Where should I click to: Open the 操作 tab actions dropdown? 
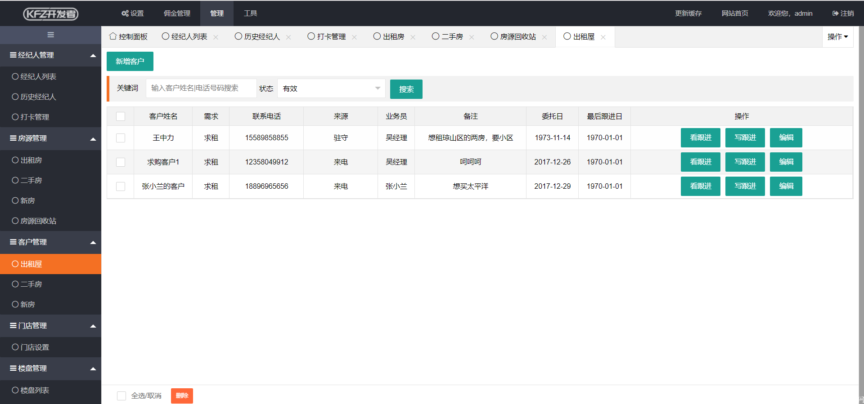click(x=837, y=37)
